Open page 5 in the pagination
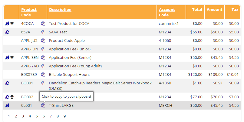 (37, 116)
